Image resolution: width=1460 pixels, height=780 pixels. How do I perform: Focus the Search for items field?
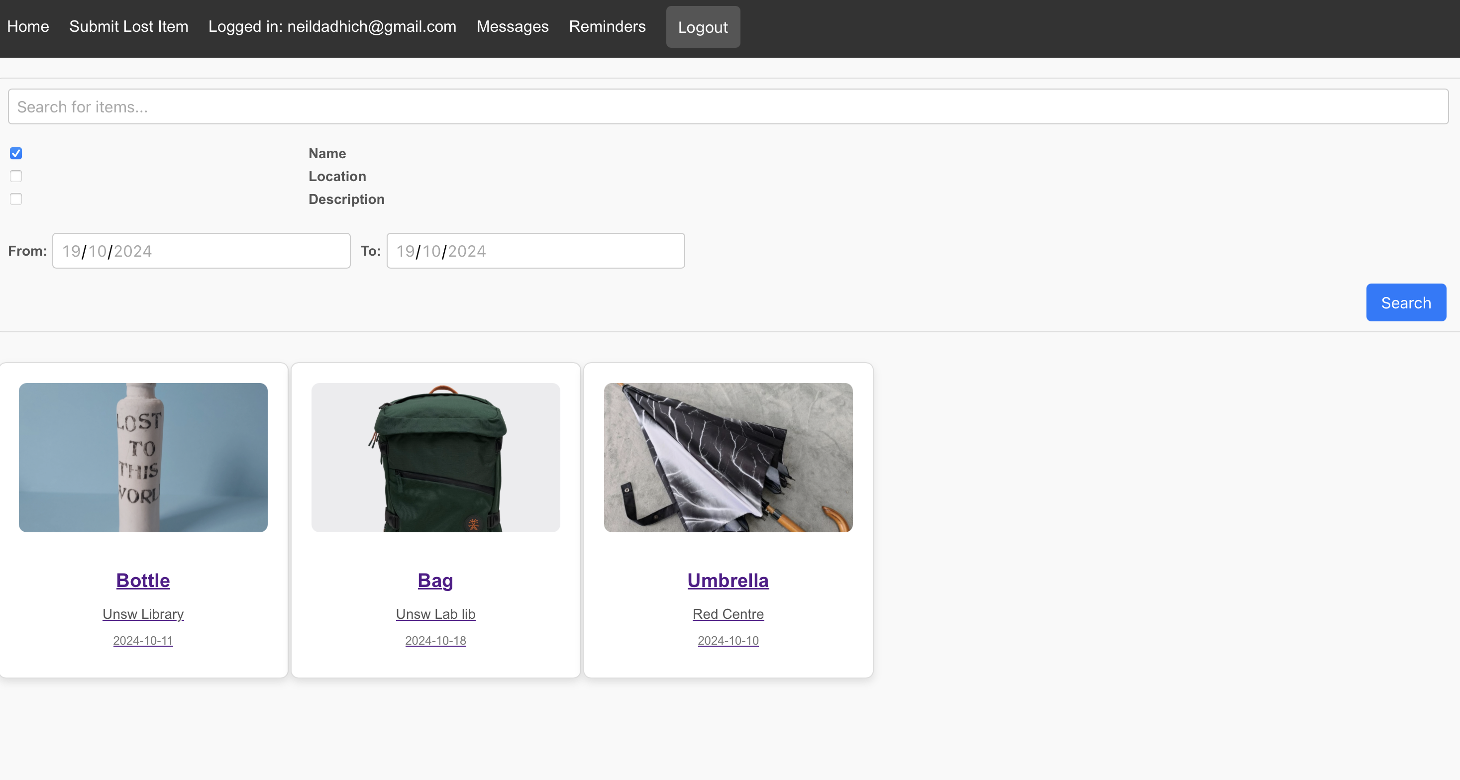coord(728,106)
